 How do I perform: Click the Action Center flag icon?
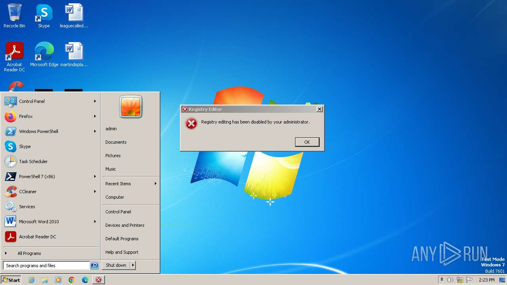[x=469, y=280]
